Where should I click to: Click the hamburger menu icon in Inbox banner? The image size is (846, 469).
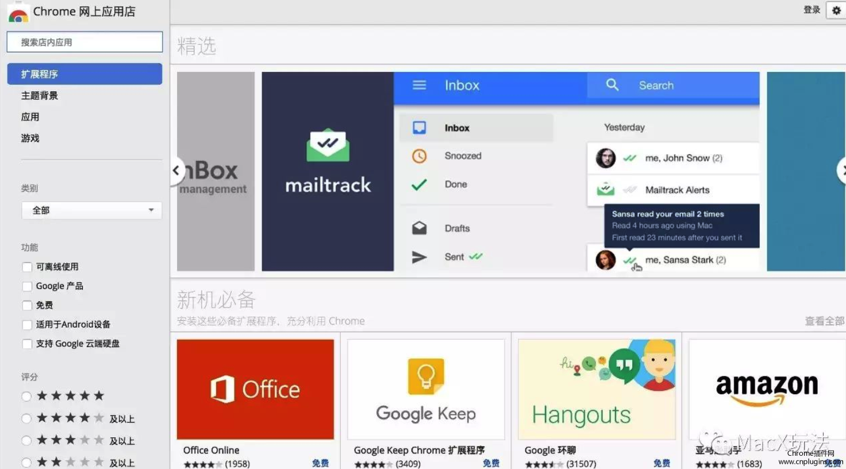click(420, 85)
